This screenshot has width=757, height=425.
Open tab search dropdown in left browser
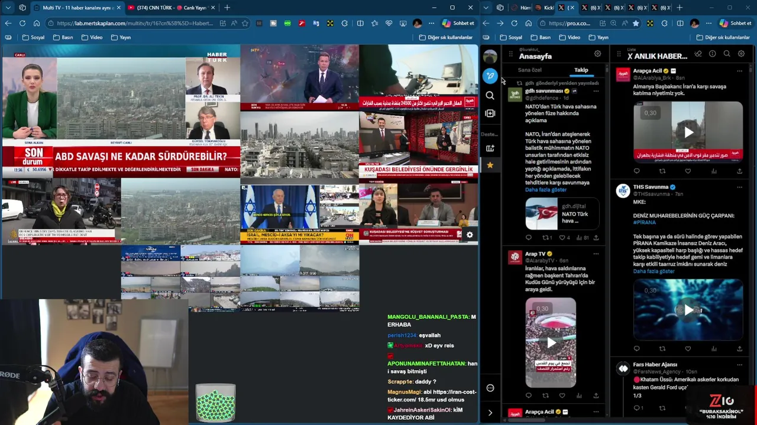pos(8,8)
